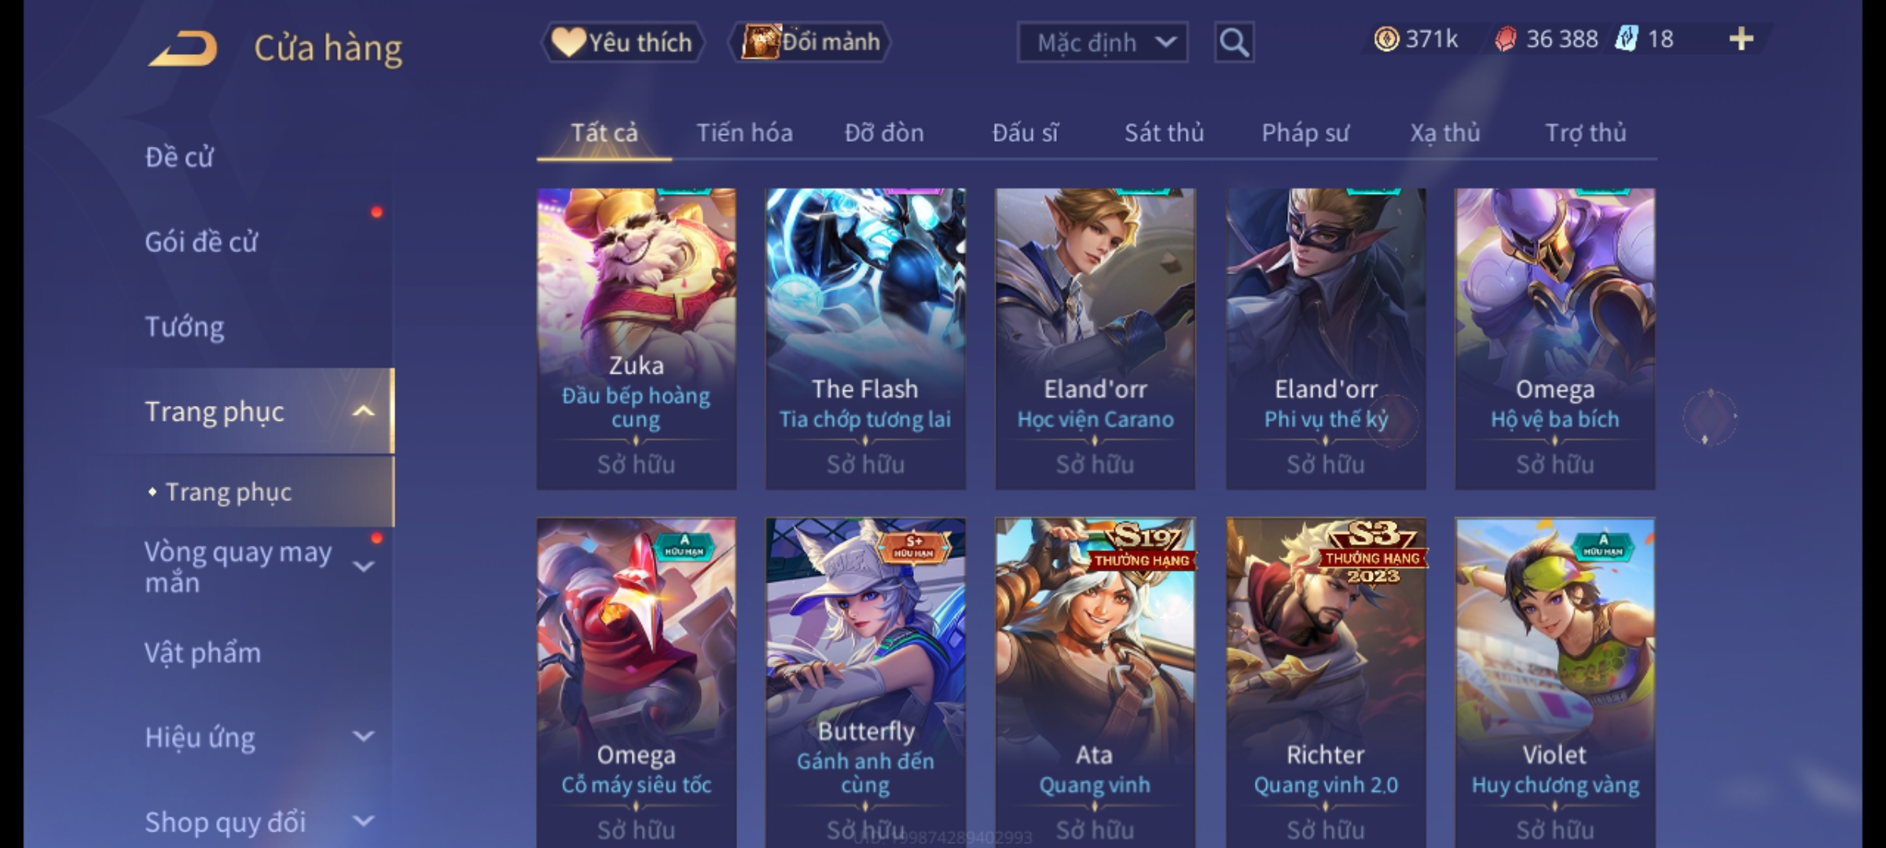Select Zuka Đầu bếp hoàng cung skin card
1886x848 pixels.
click(x=637, y=338)
